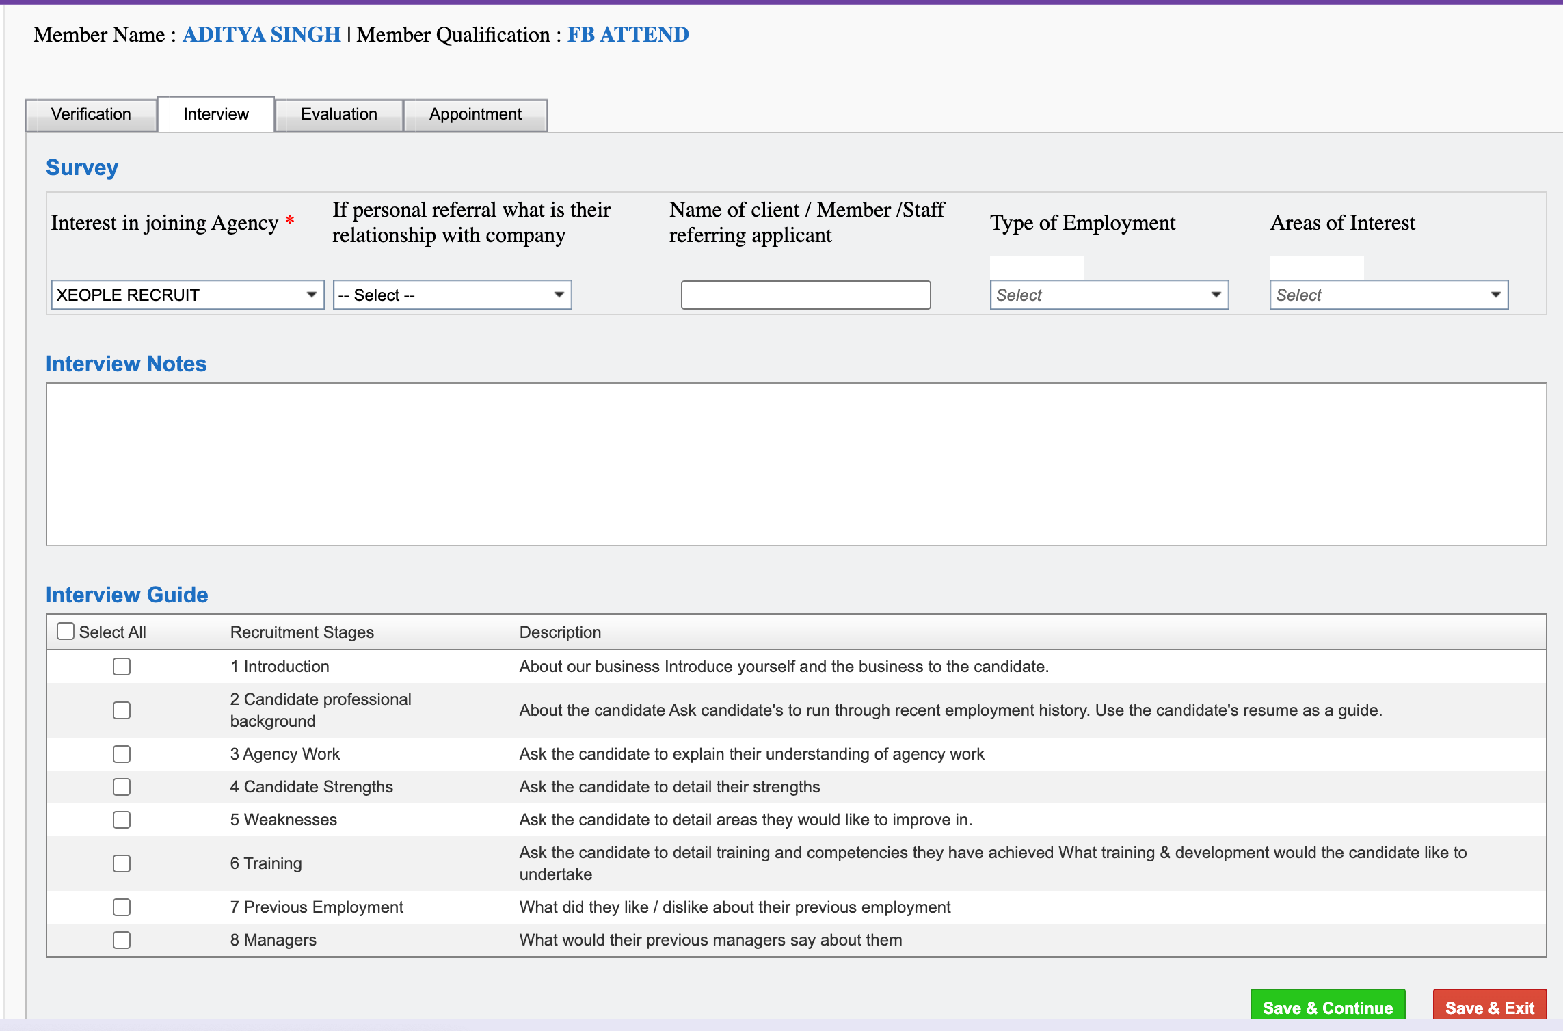Select the Appointment tab
Viewport: 1563px width, 1031px height.
(475, 114)
